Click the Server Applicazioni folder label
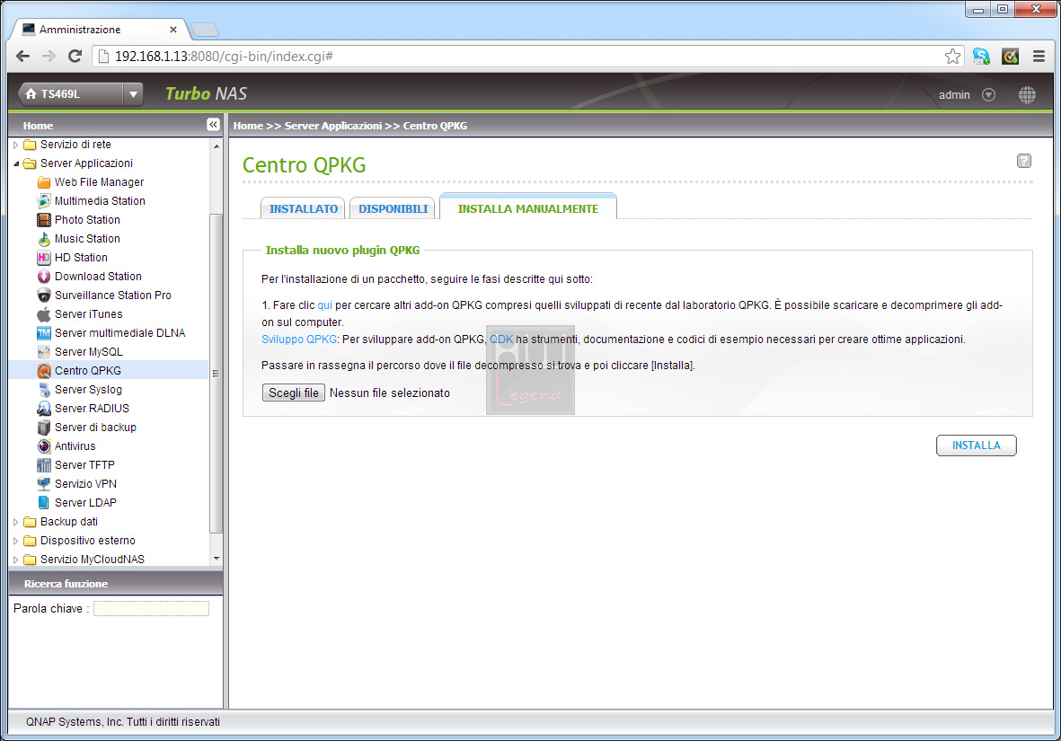This screenshot has width=1061, height=741. coord(86,163)
